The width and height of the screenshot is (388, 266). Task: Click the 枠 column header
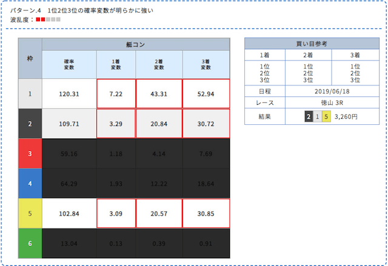point(30,59)
